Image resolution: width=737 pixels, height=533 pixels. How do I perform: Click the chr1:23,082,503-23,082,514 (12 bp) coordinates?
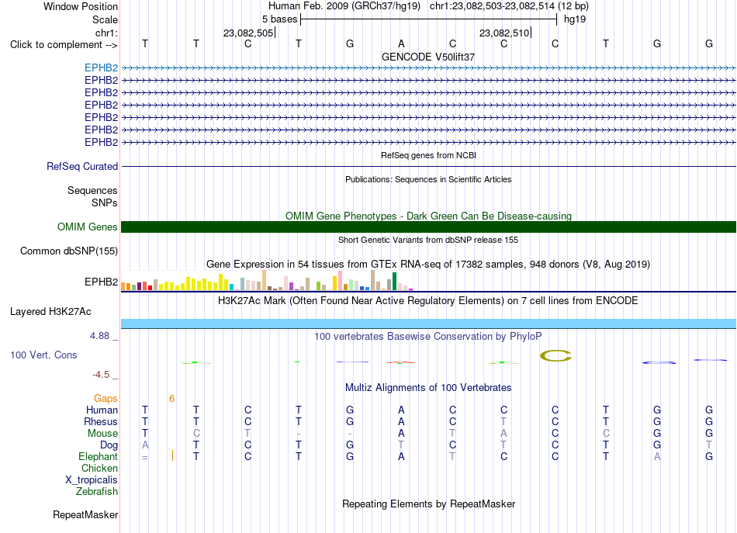[x=509, y=6]
